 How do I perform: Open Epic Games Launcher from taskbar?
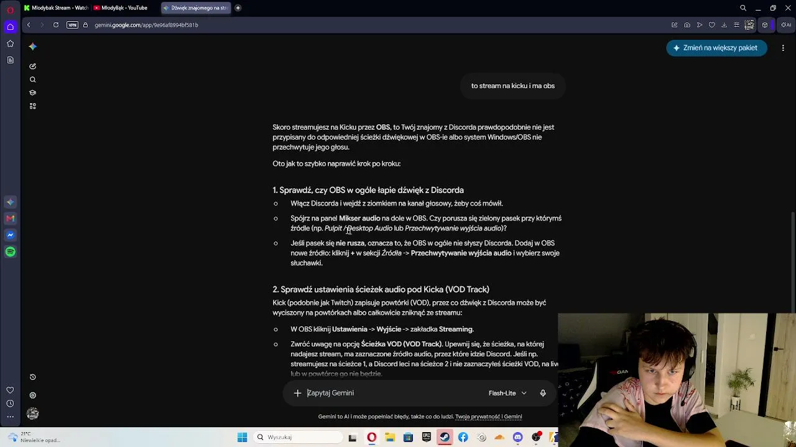tap(427, 437)
